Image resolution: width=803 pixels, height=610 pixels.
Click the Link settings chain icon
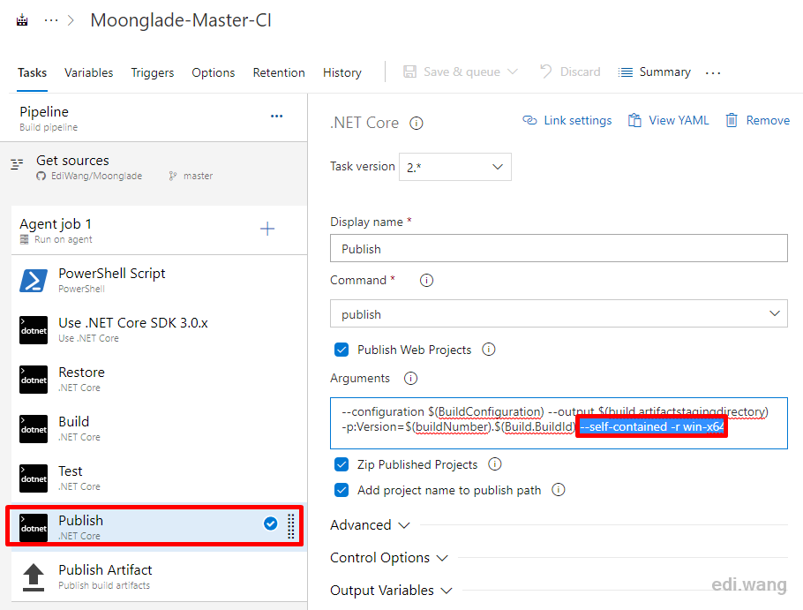529,120
